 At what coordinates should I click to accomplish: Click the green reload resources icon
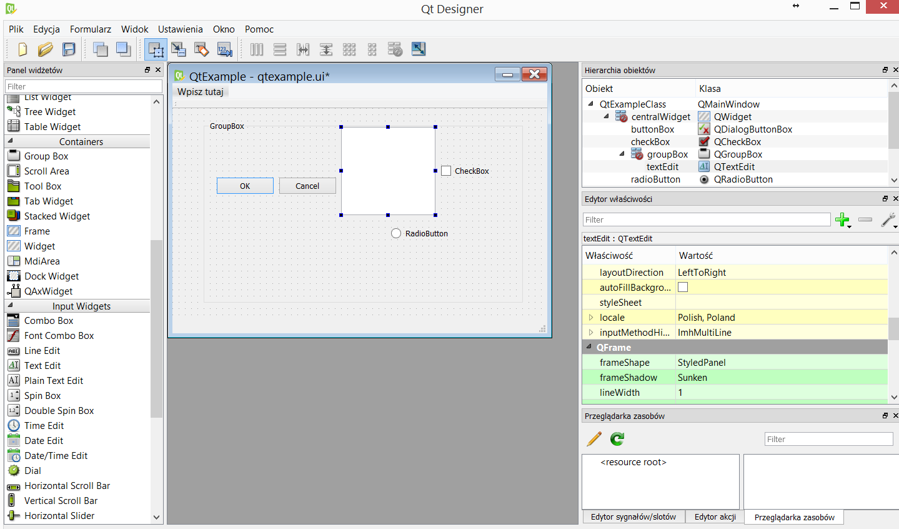617,439
